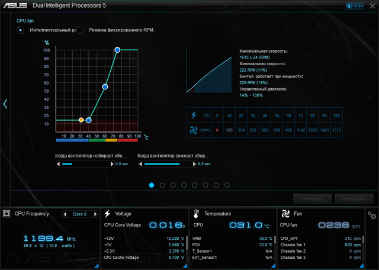Click the CPU_OPT fan reading row
This screenshot has height=270, width=379.
click(x=320, y=239)
